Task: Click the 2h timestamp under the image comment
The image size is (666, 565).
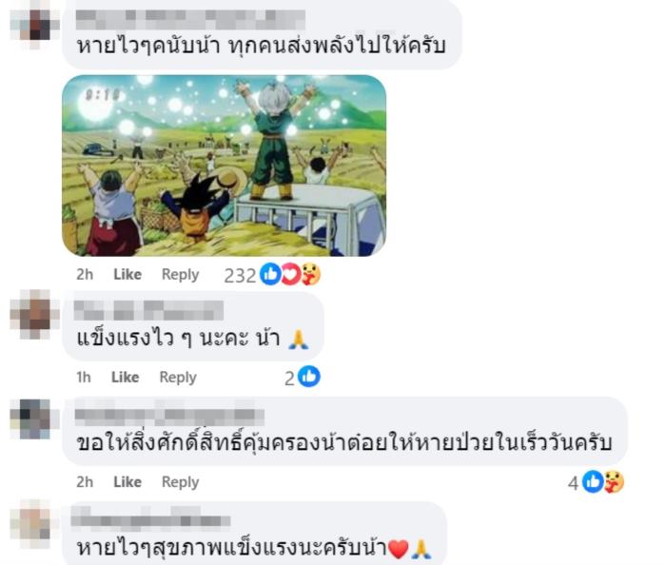Action: click(85, 274)
